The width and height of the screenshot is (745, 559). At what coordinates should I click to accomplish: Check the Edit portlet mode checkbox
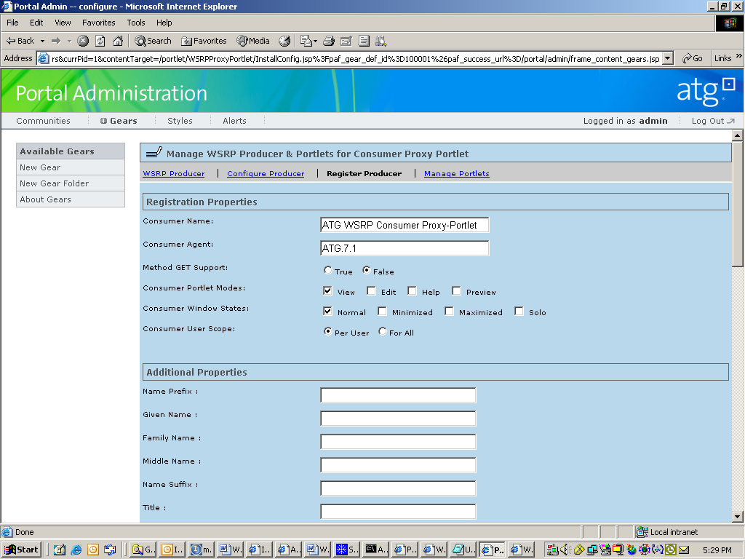click(x=371, y=290)
